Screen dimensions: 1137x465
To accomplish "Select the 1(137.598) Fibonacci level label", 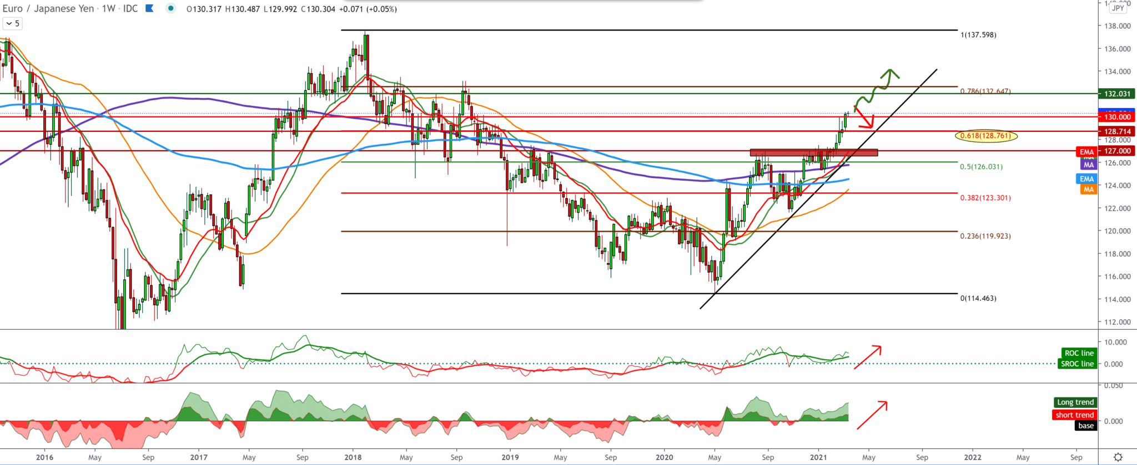I will 978,35.
